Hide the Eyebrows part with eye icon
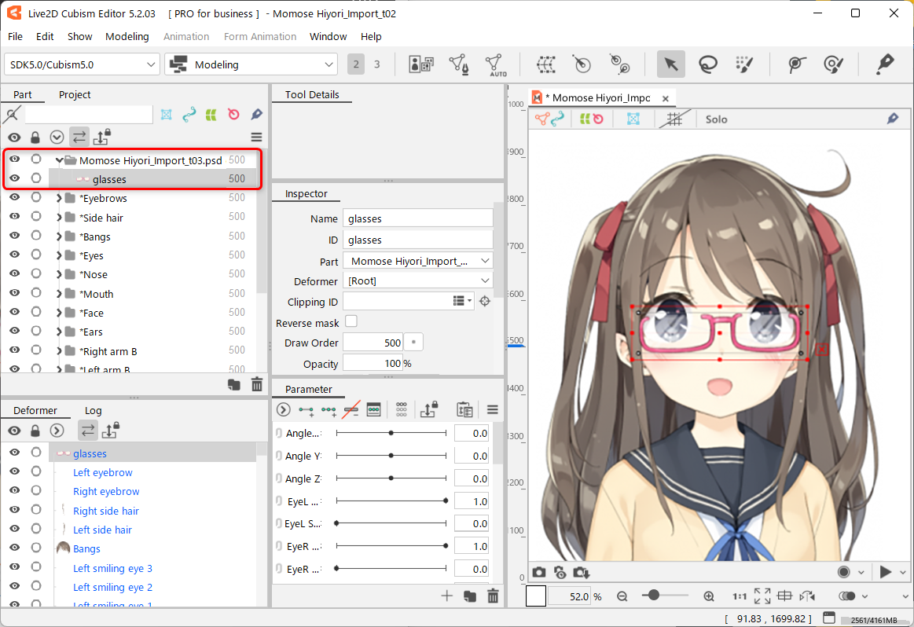The height and width of the screenshot is (627, 914). [x=14, y=198]
